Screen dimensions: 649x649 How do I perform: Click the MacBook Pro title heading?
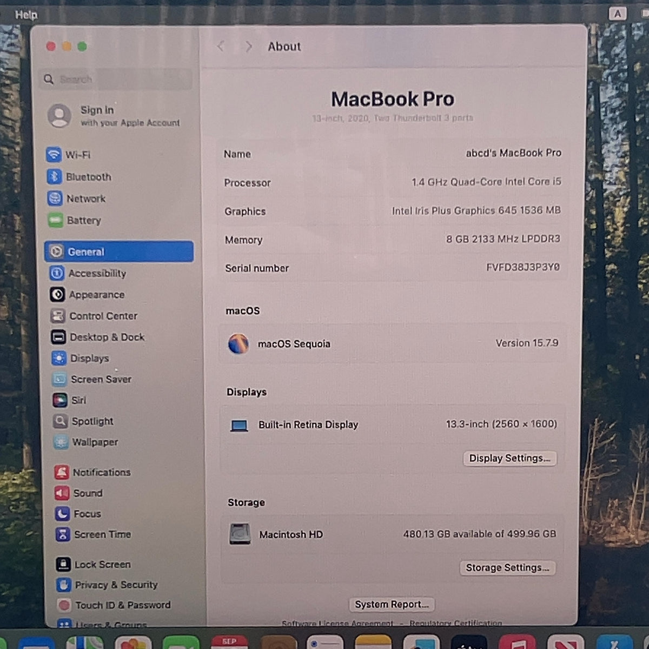(x=393, y=99)
